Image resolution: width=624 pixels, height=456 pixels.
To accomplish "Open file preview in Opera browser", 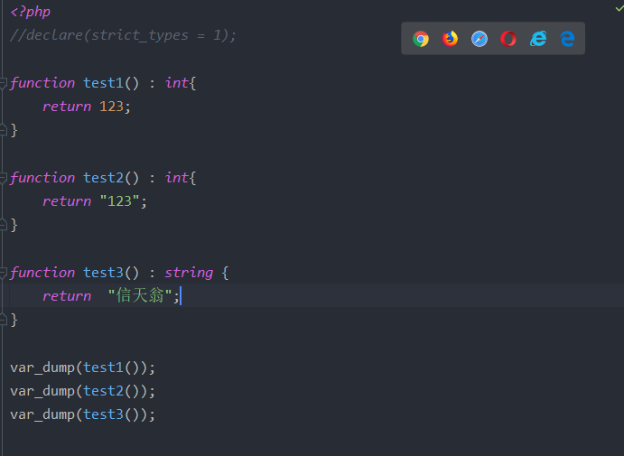I will coord(508,39).
